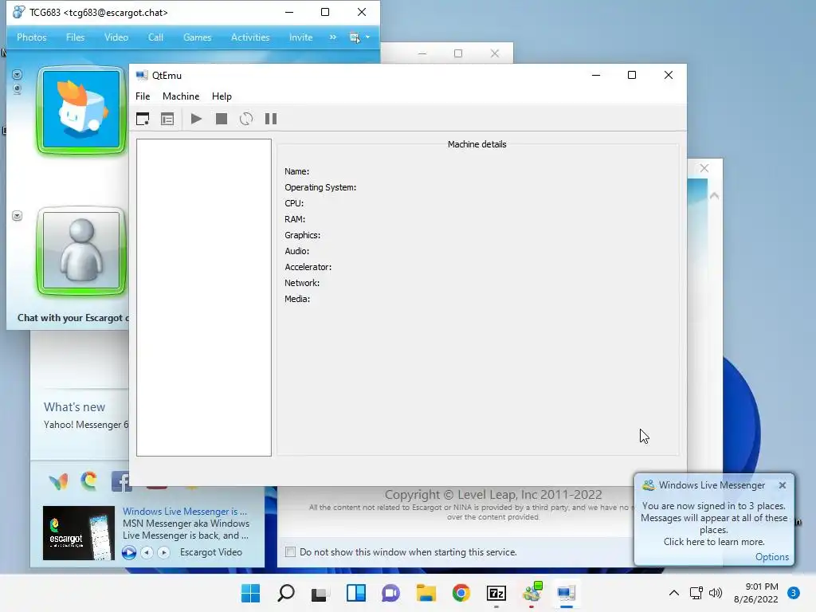Expand the dropdown arrow beside your avatar
The image size is (816, 612).
[x=18, y=215]
